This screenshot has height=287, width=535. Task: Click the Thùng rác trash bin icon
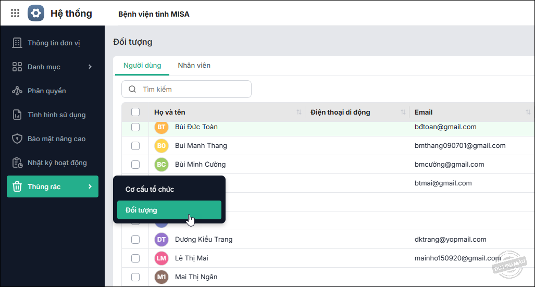[x=17, y=186]
